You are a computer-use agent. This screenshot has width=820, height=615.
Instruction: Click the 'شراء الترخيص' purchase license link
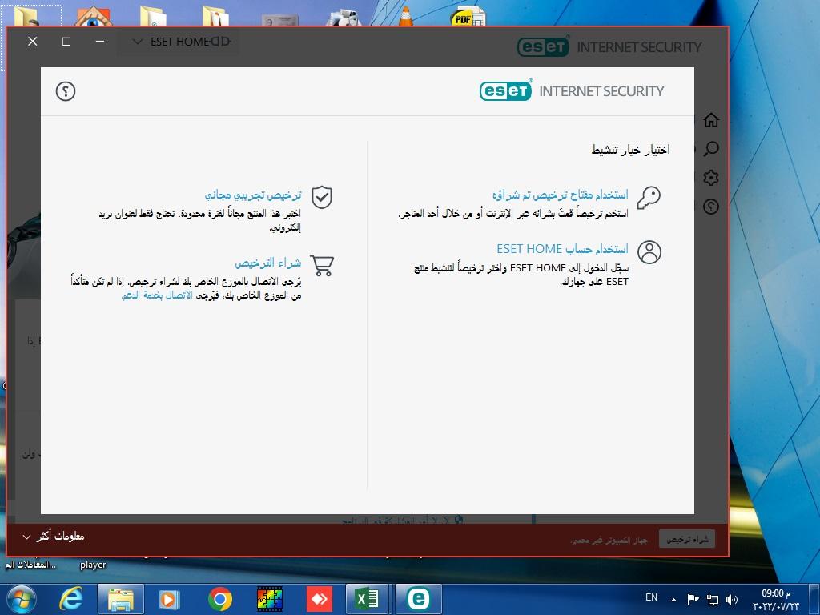[267, 263]
